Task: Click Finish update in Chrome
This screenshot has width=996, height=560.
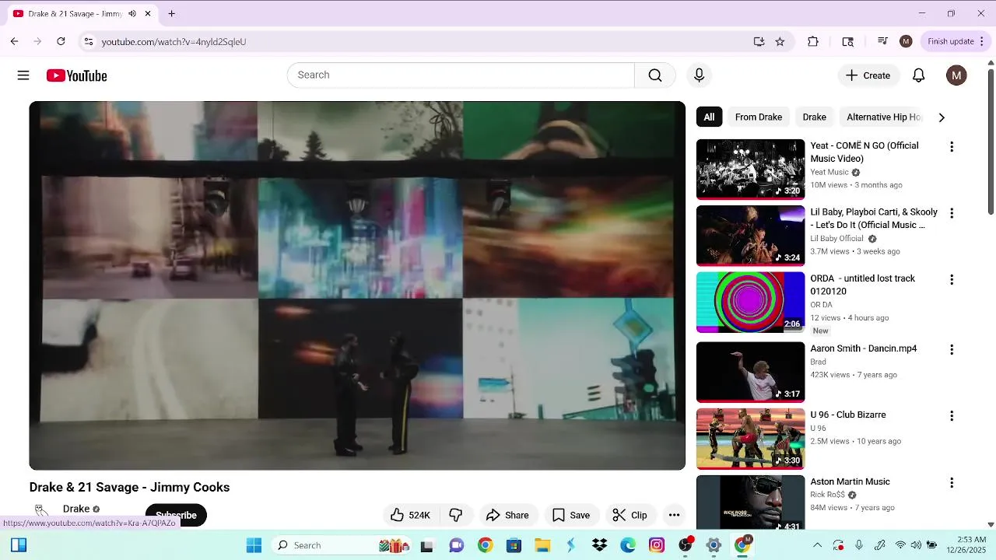Action: (x=950, y=41)
